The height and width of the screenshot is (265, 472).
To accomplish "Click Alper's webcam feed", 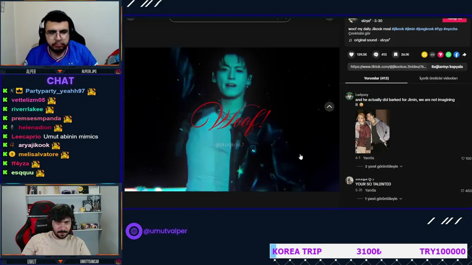I will tap(60, 34).
